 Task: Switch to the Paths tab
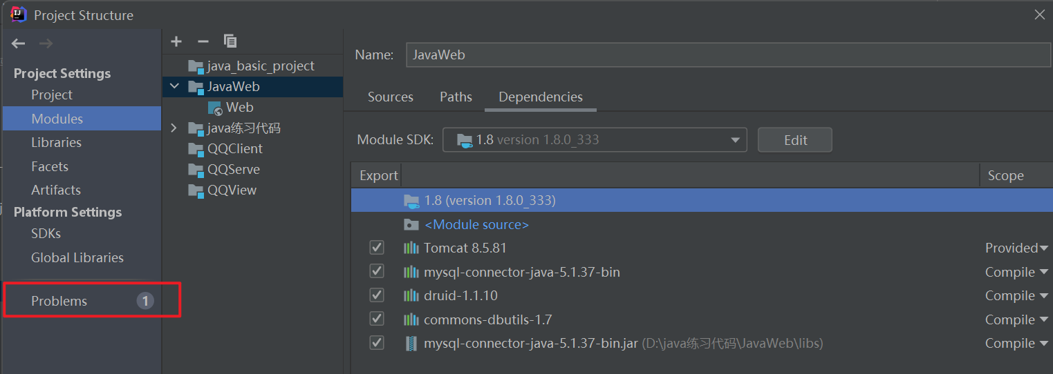pyautogui.click(x=456, y=97)
